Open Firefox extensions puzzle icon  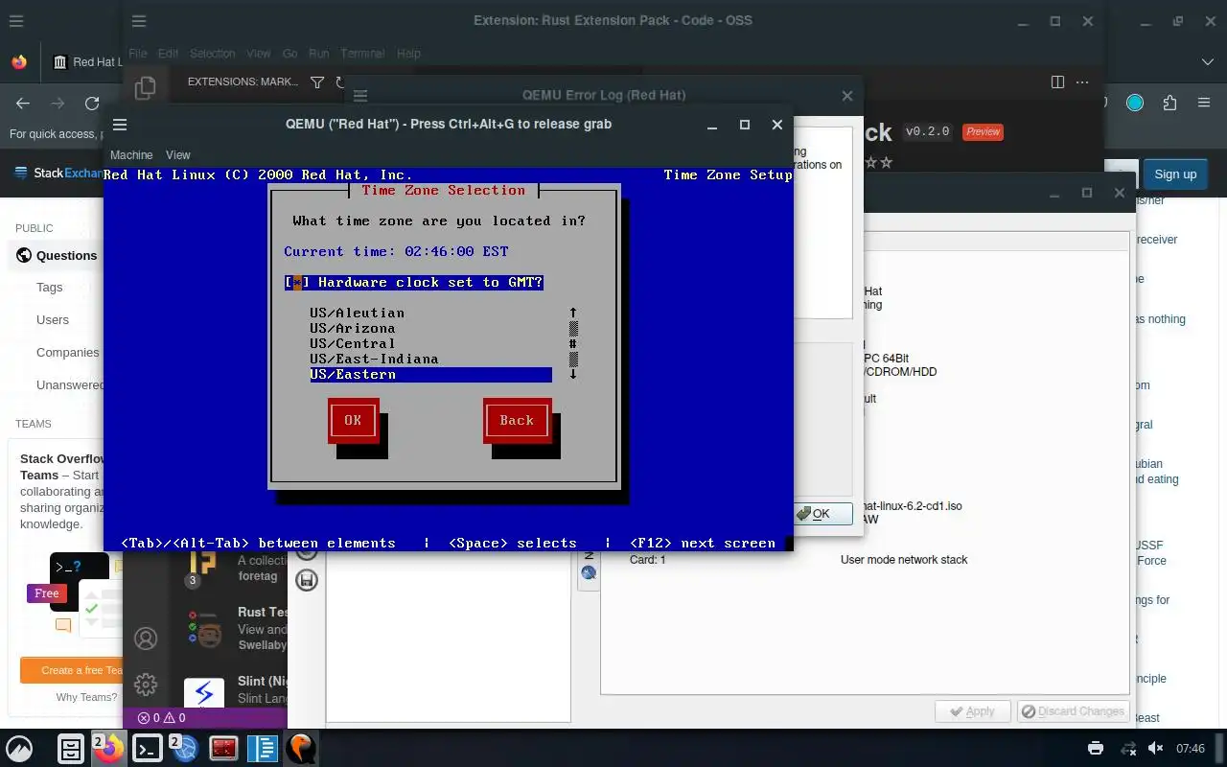click(1169, 104)
